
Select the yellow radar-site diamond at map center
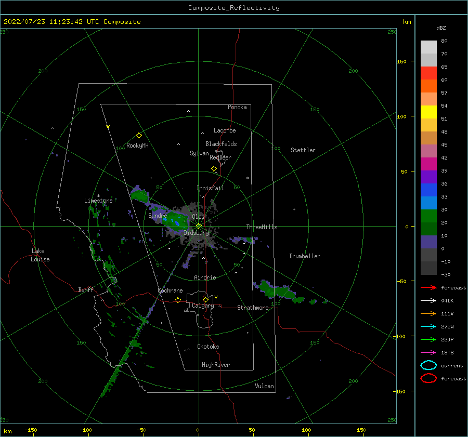(199, 226)
